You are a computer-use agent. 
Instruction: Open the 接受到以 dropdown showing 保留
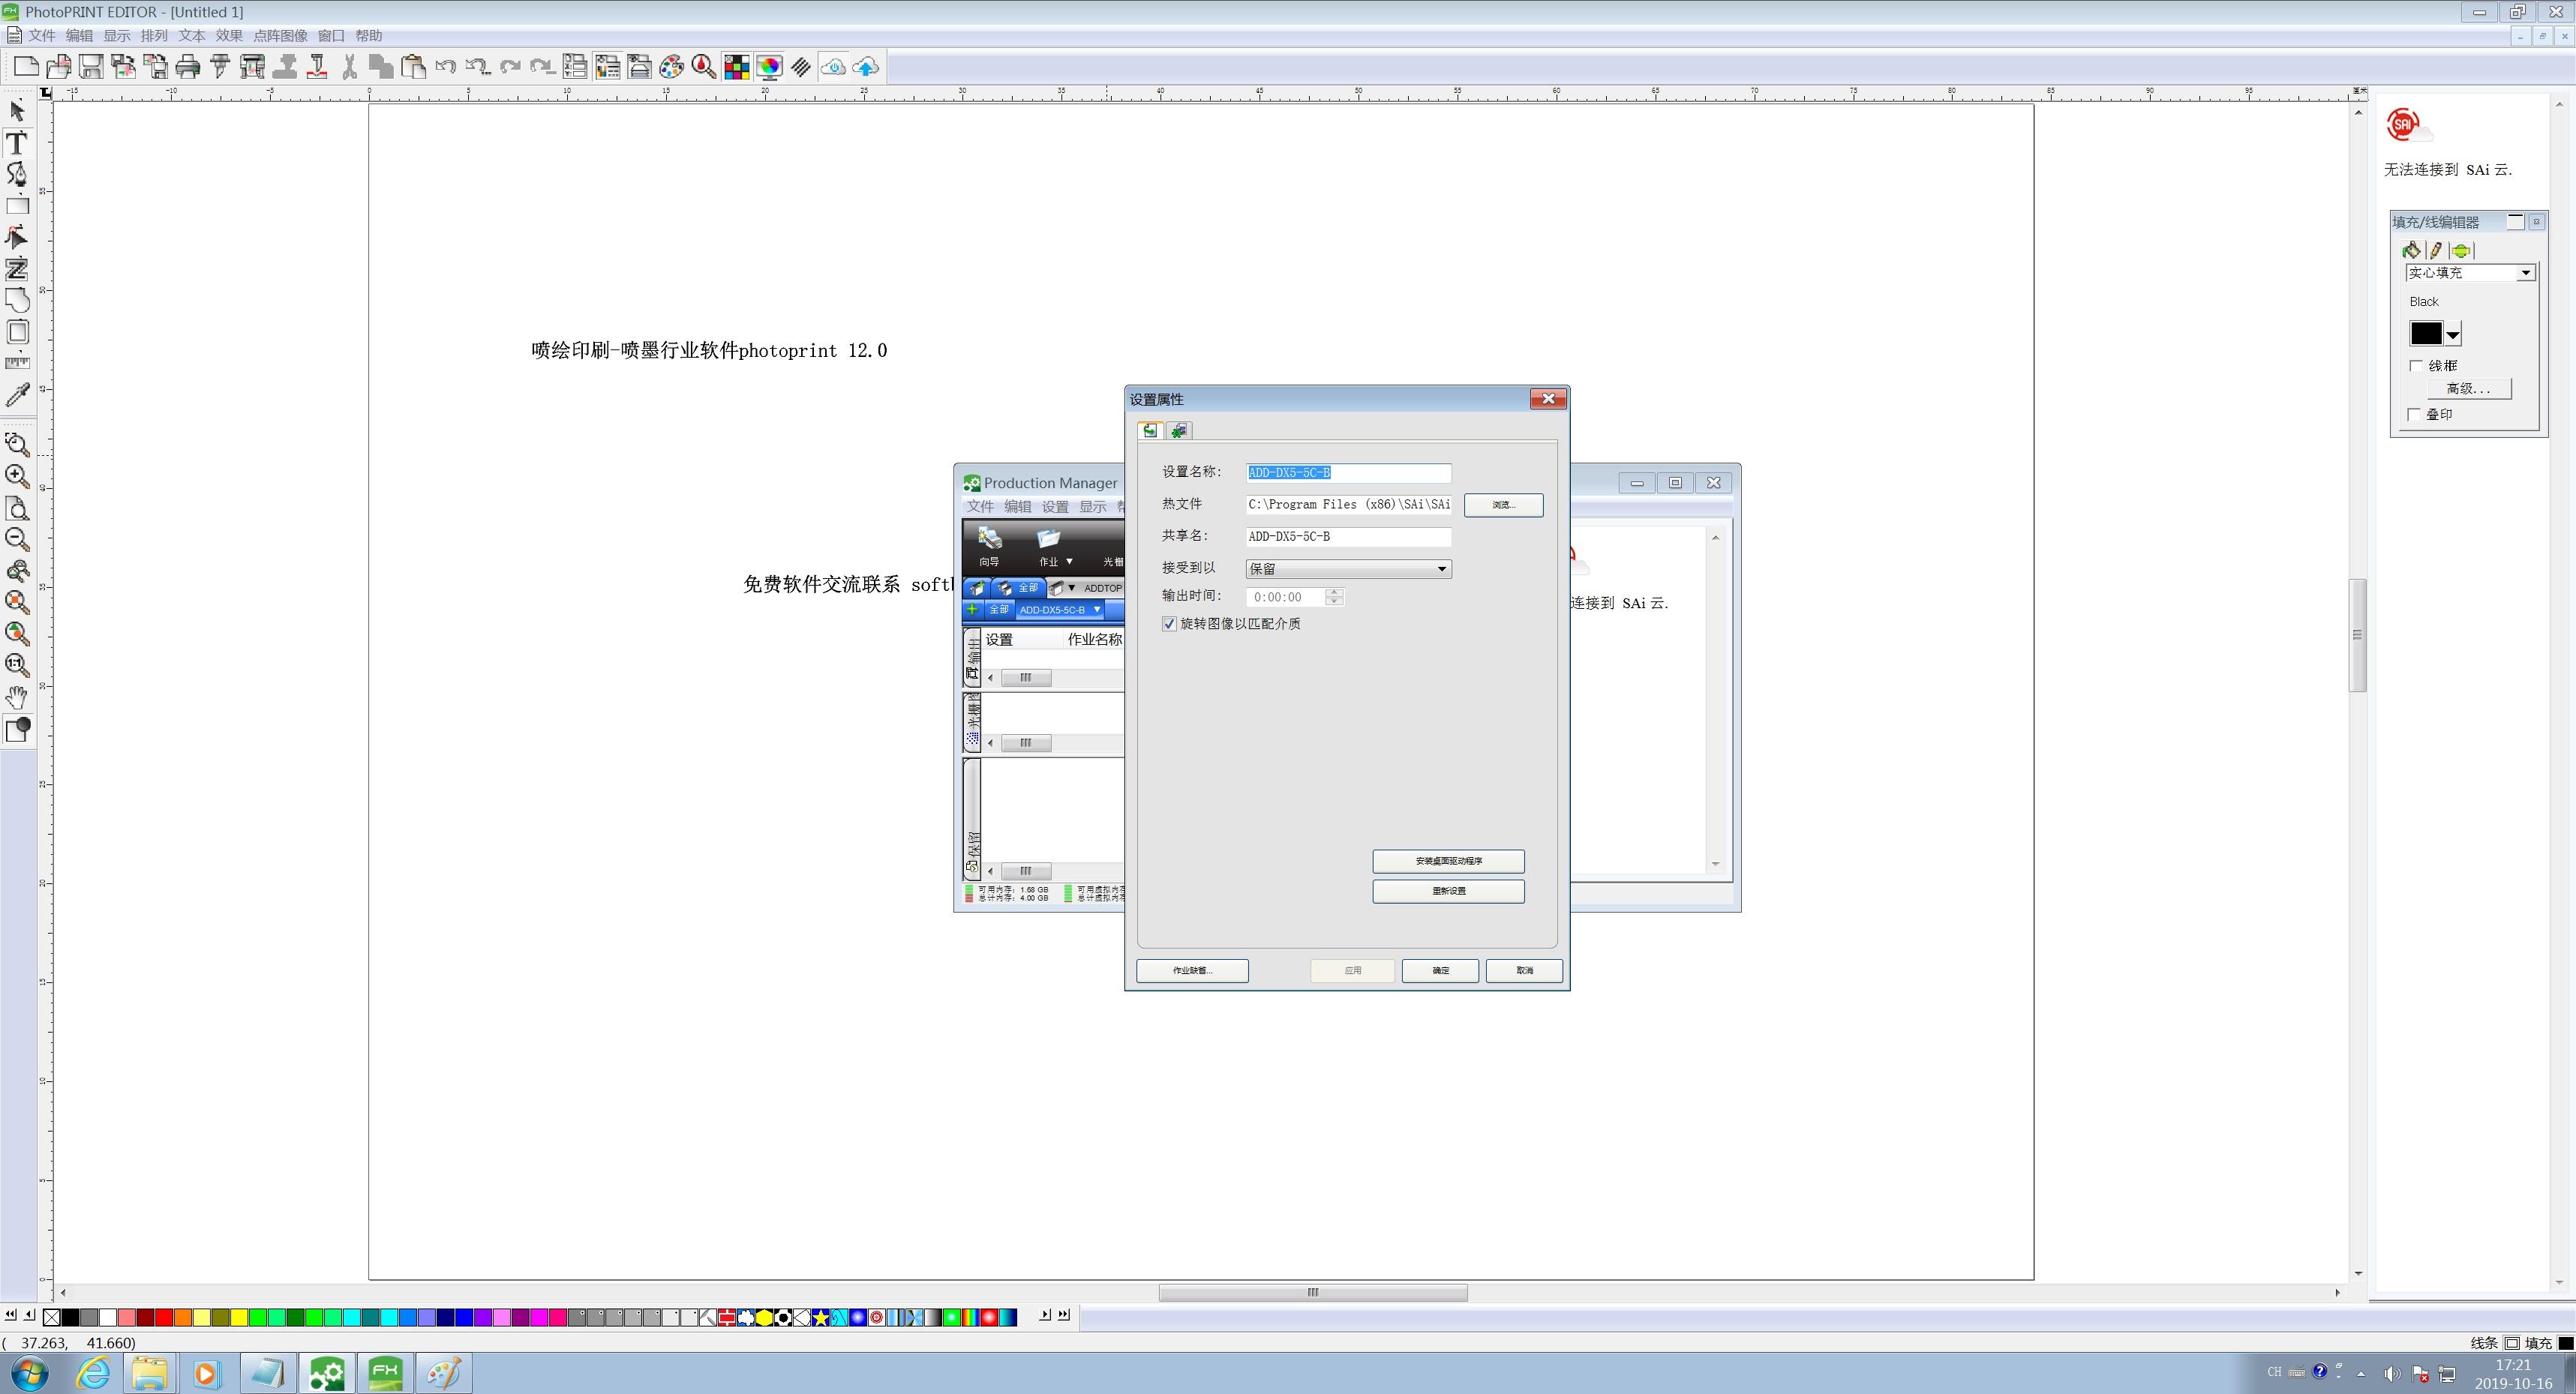tap(1348, 568)
